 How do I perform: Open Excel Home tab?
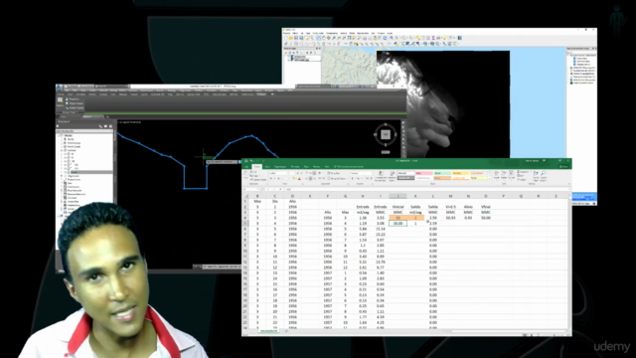(x=256, y=166)
